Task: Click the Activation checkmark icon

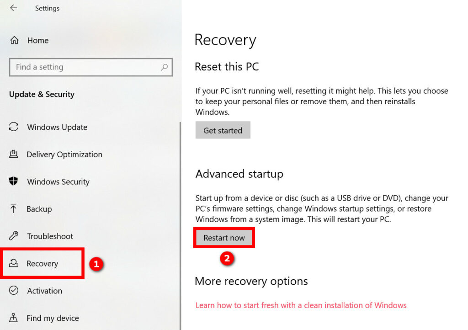Action: [x=14, y=290]
